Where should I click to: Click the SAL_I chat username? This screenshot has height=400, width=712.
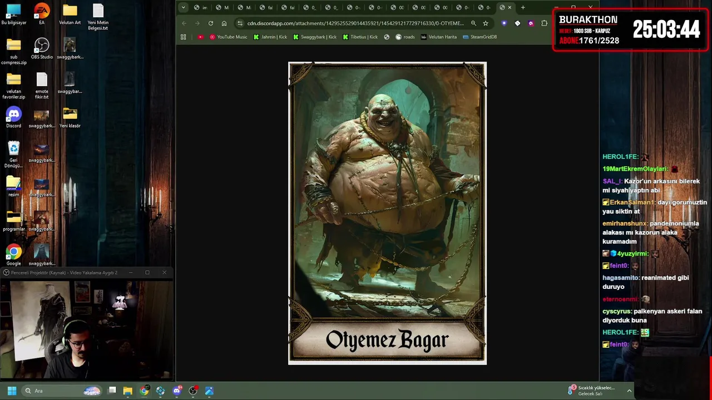tap(612, 181)
